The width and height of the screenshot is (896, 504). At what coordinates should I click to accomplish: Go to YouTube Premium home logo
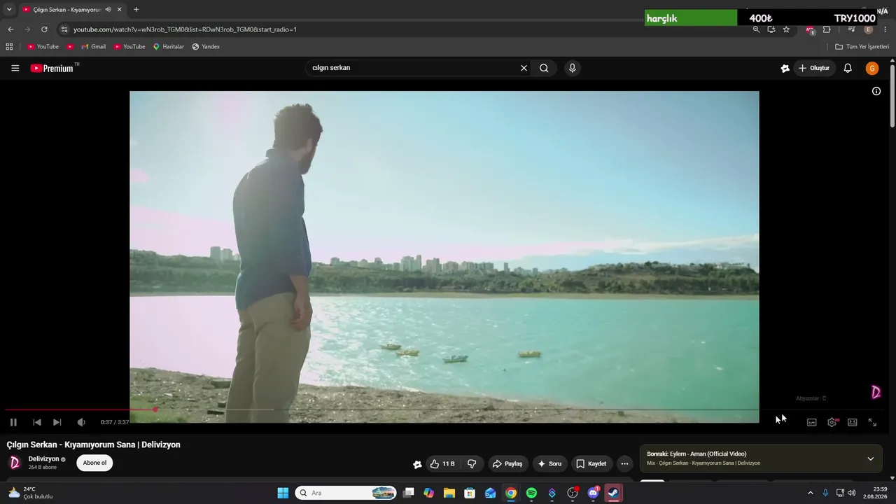point(52,68)
